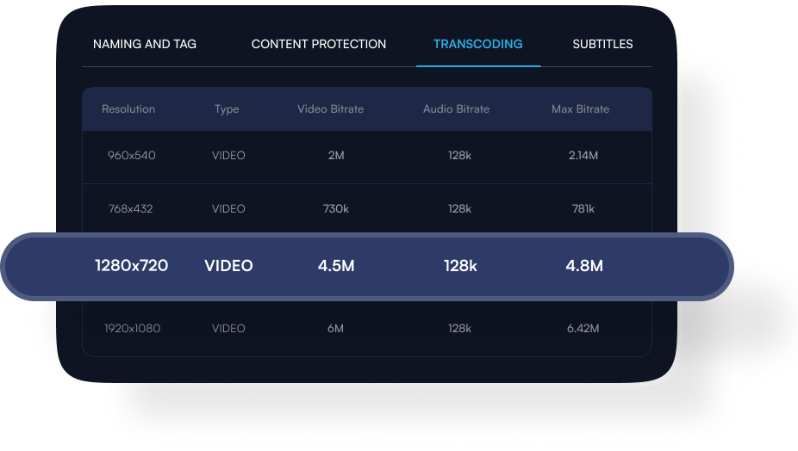Screen dimensions: 798x451
Task: Click the 4.5M video bitrate value
Action: pos(335,266)
